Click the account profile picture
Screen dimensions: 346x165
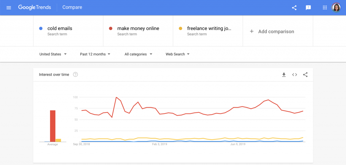point(336,7)
